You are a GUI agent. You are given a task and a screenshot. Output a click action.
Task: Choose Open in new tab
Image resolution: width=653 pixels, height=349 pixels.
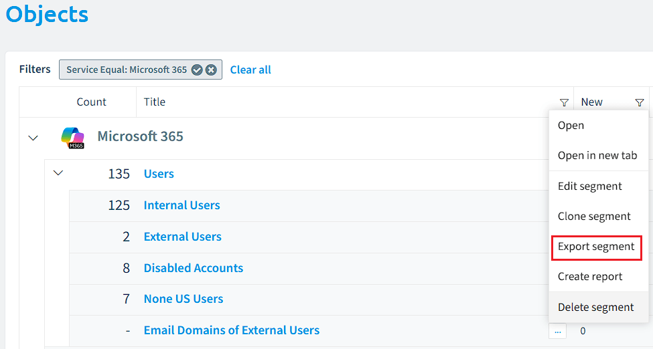point(599,156)
